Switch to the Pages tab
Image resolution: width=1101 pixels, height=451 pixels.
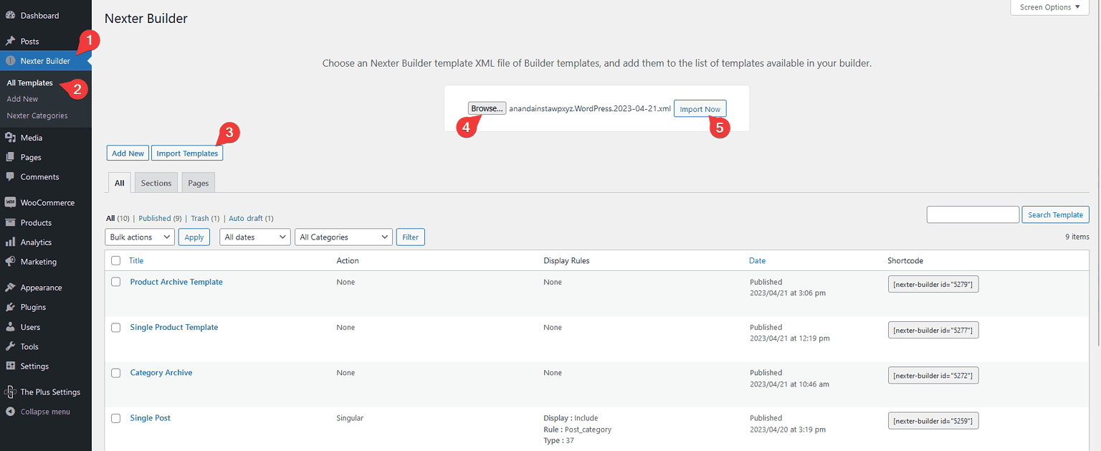tap(198, 182)
